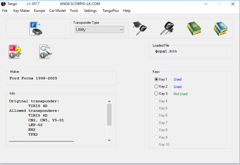Click the Used status next to Key 2
240x165 pixels.
tap(178, 87)
